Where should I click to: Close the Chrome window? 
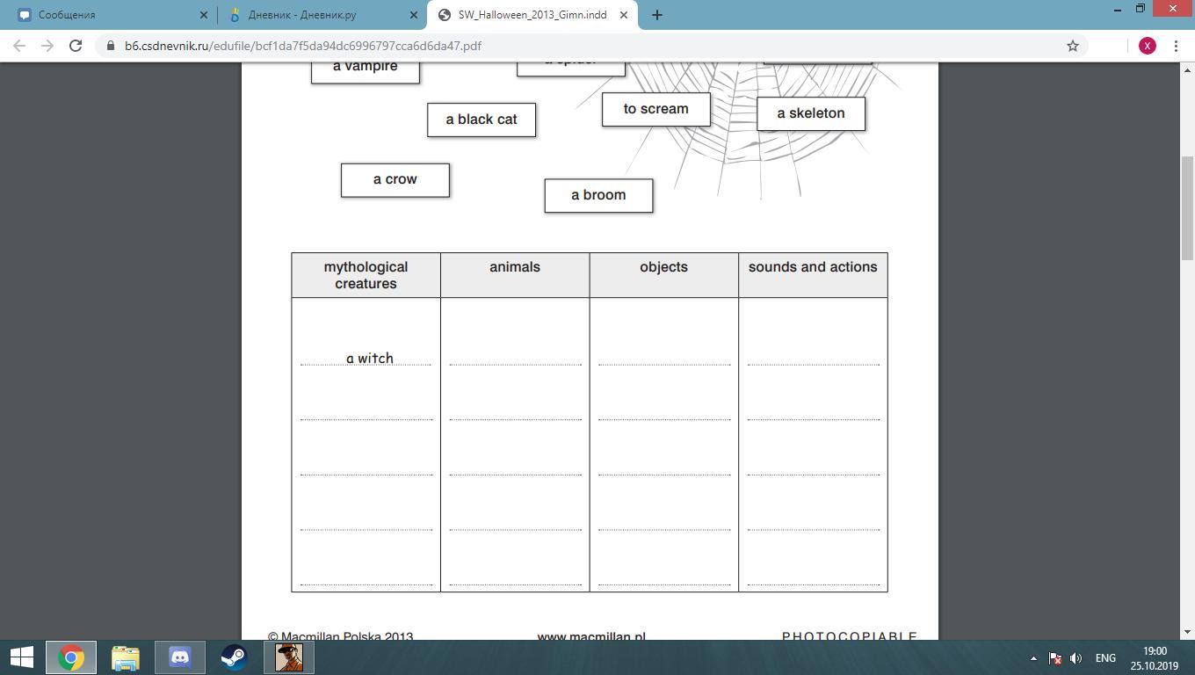coord(1173,9)
